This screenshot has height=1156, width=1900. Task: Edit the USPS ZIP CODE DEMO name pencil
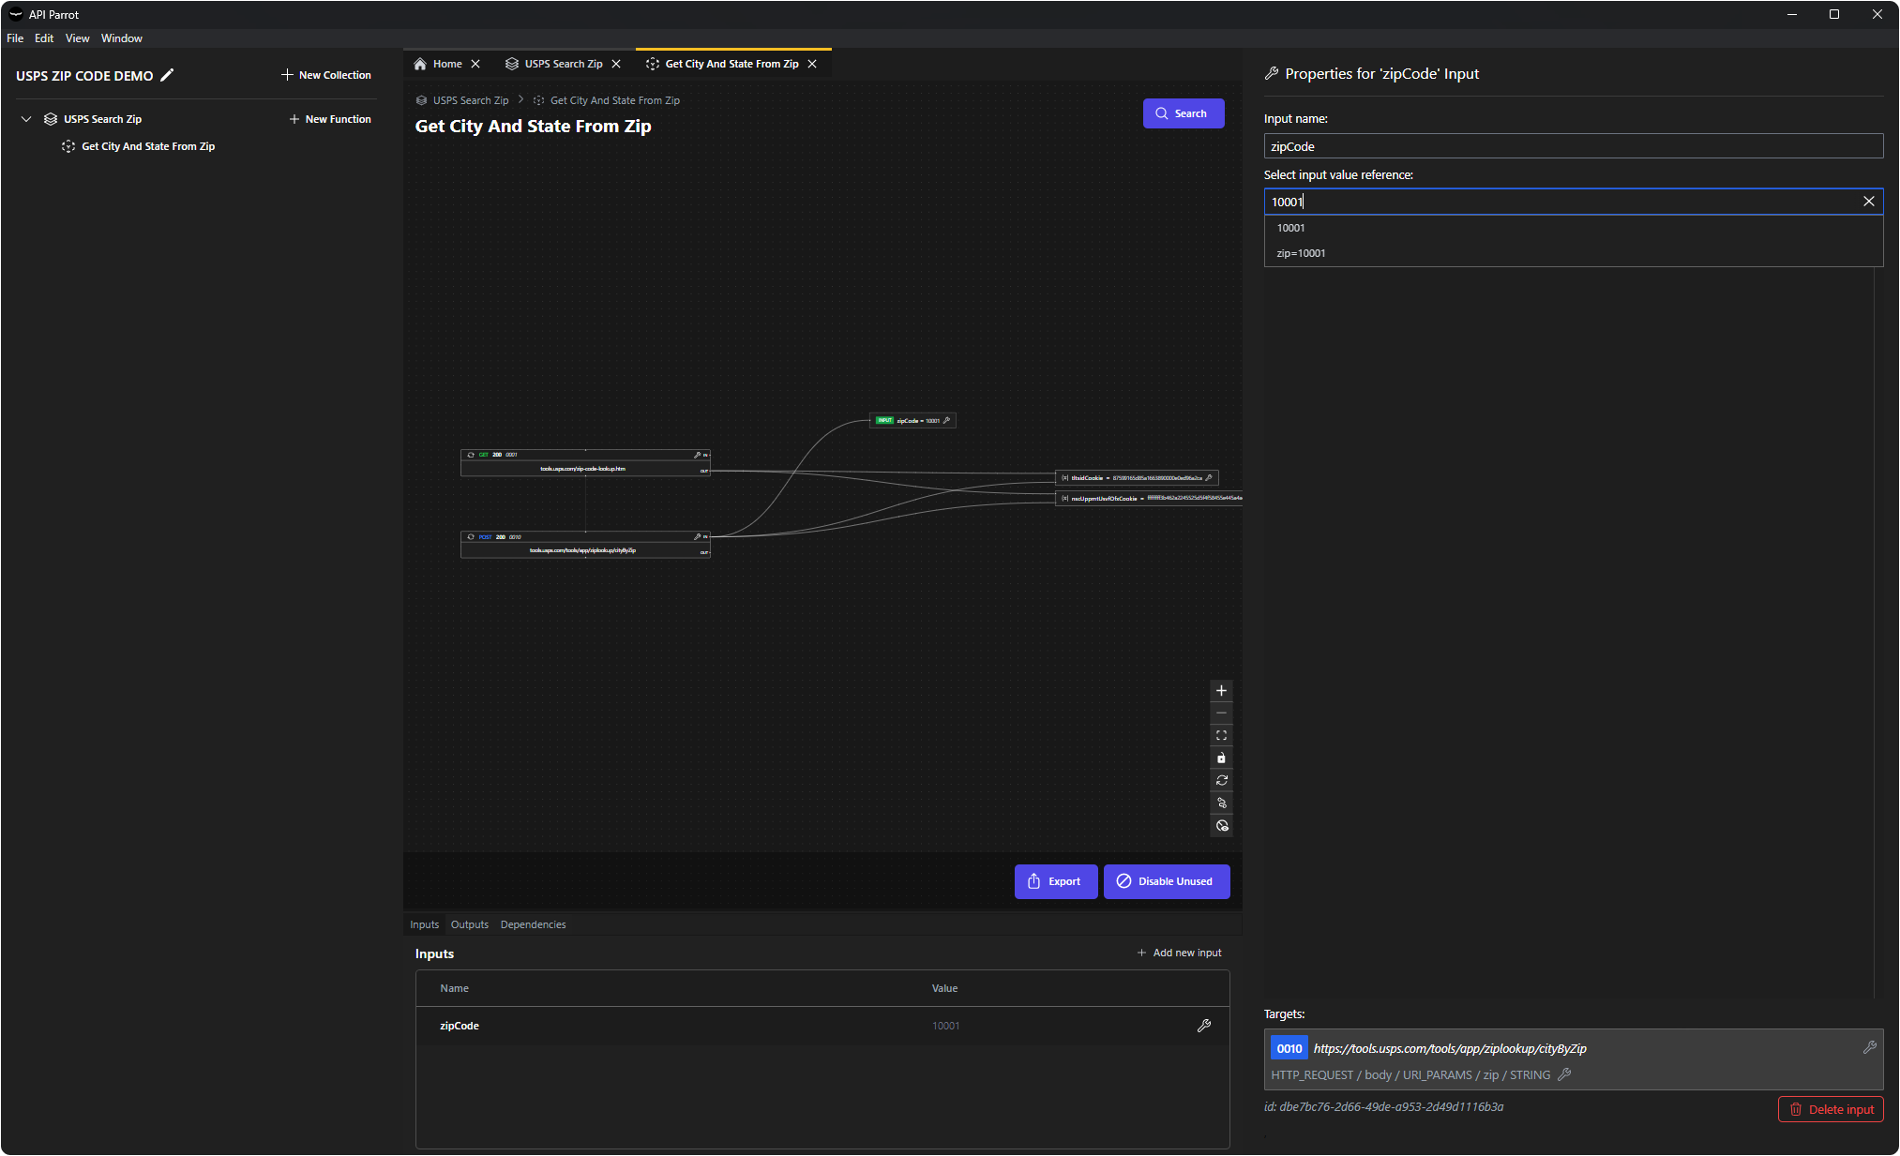coord(167,75)
